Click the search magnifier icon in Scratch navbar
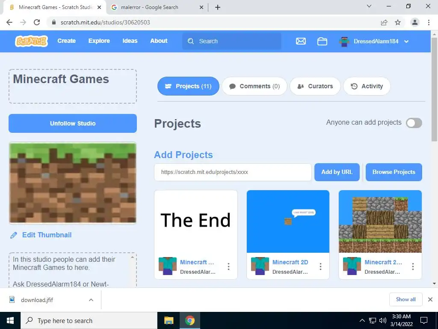The height and width of the screenshot is (329, 438). click(191, 41)
